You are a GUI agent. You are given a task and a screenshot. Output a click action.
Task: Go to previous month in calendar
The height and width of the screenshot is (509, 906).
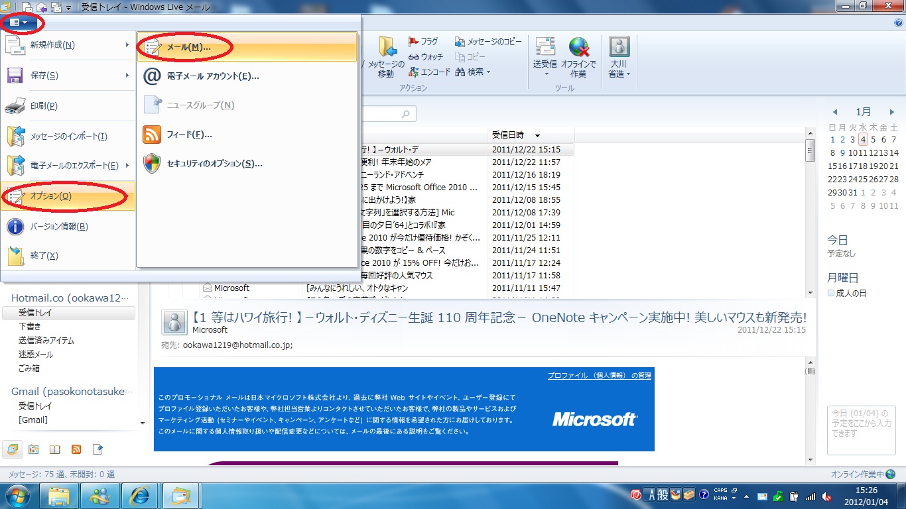[835, 113]
